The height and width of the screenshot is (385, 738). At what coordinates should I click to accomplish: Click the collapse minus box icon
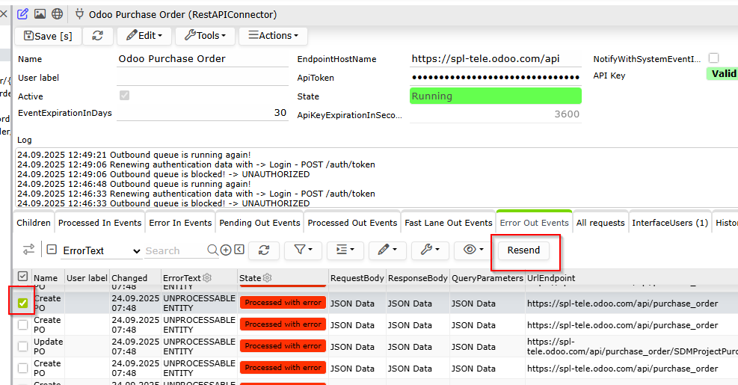pyautogui.click(x=52, y=250)
